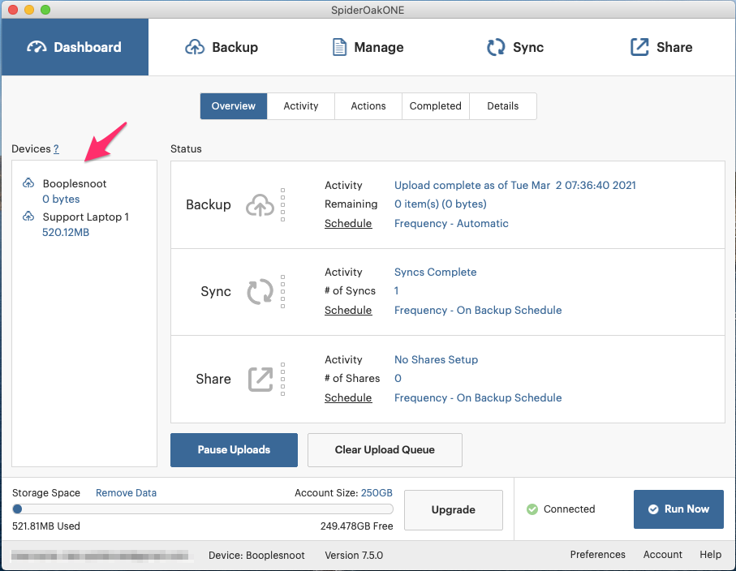Open the Actions sub-tab

pos(368,106)
